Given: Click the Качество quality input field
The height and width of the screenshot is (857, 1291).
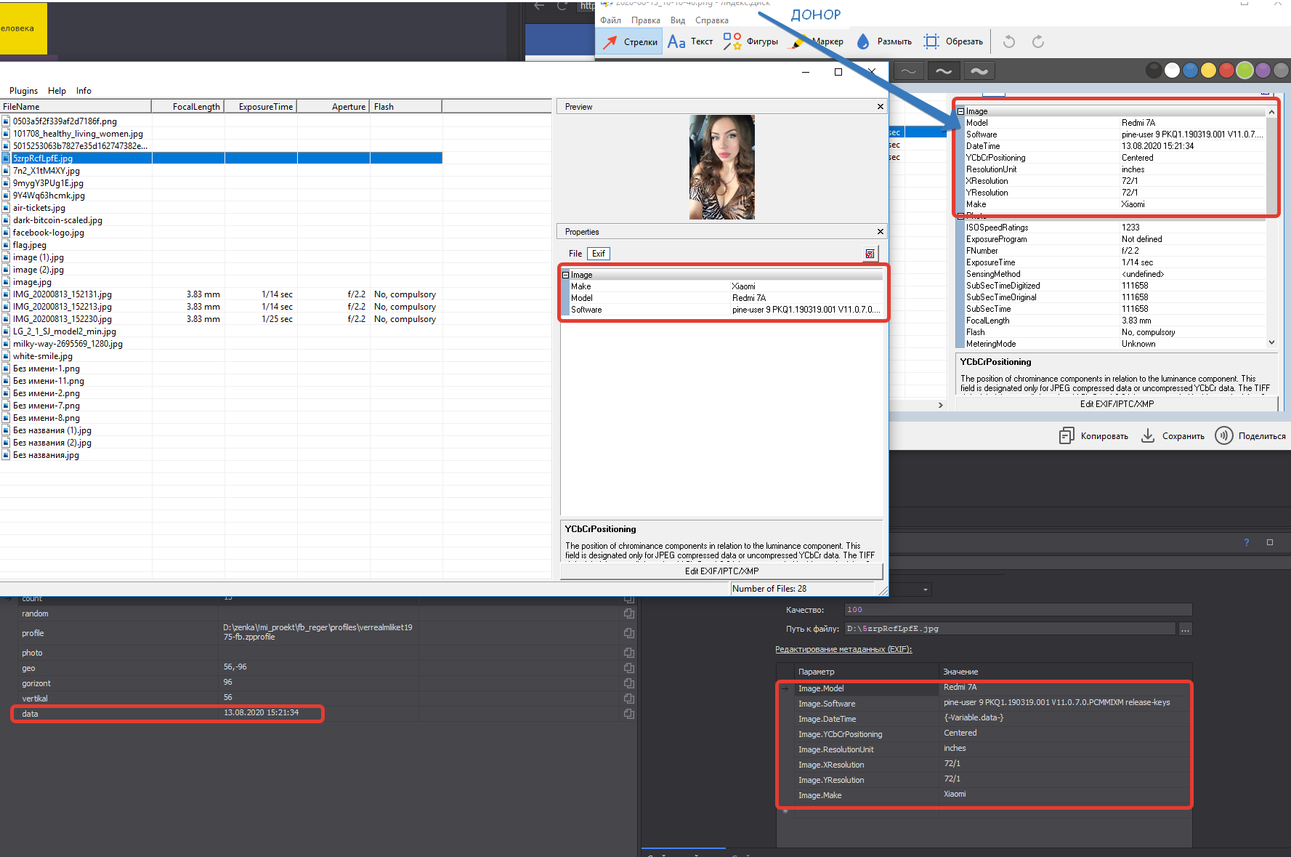Looking at the screenshot, I should (x=1018, y=610).
